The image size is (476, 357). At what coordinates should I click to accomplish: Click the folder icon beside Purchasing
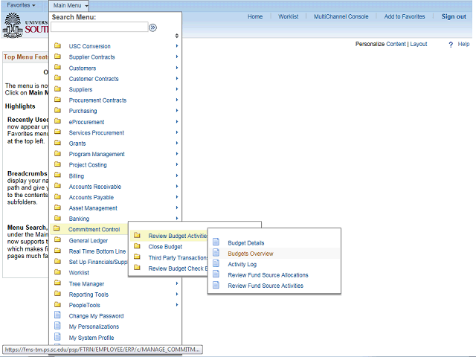(x=57, y=111)
